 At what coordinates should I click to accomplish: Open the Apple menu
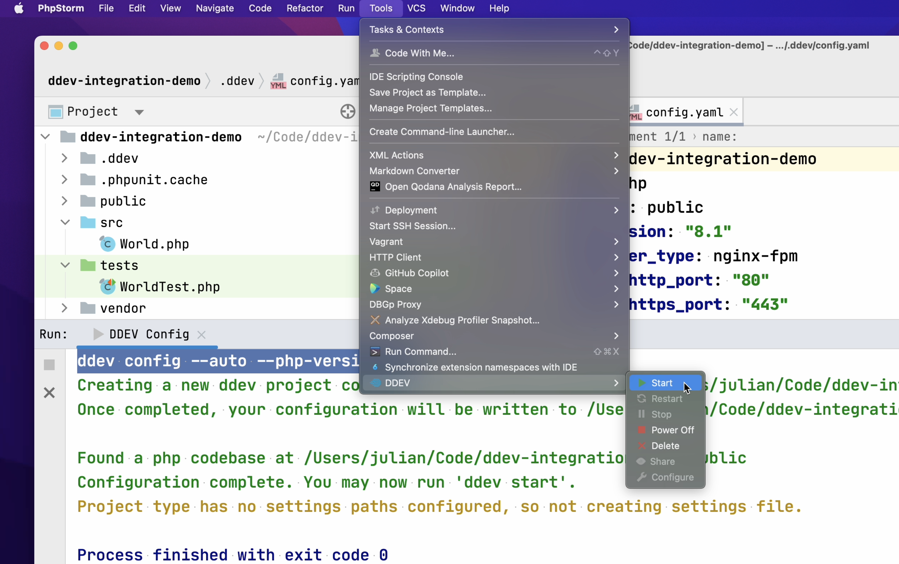click(x=19, y=8)
